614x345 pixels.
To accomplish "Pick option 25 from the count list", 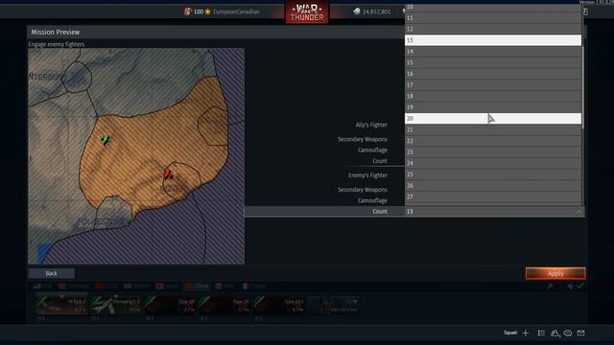I will pos(492,174).
